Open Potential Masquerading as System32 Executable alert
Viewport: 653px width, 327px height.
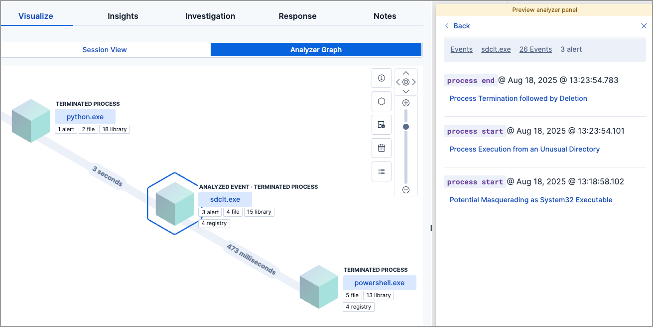(x=531, y=200)
